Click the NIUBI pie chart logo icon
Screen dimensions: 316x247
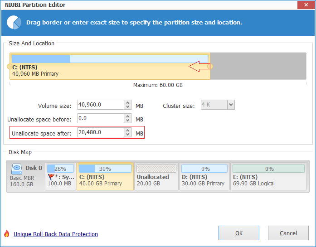pyautogui.click(x=15, y=22)
